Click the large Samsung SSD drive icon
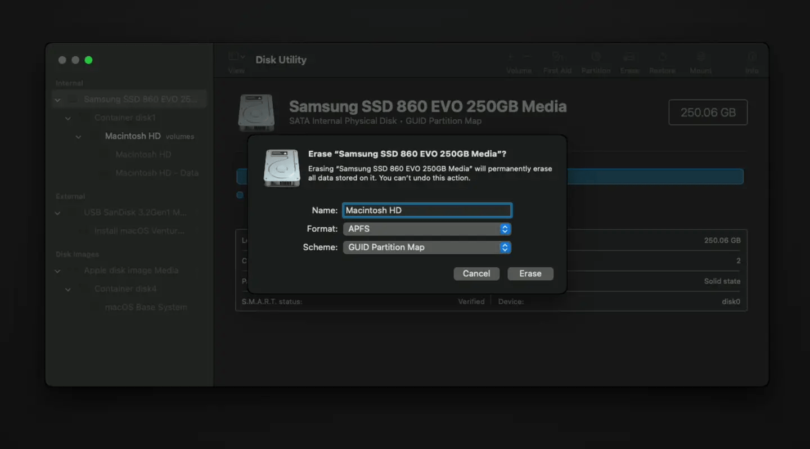Viewport: 810px width, 449px height. [x=256, y=113]
